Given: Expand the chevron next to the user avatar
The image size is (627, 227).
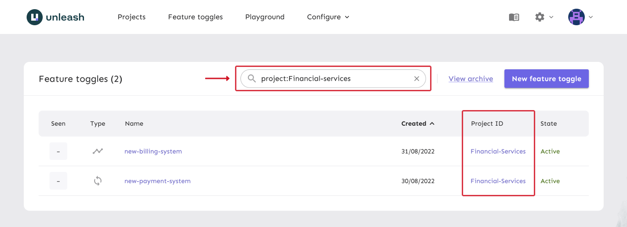Looking at the screenshot, I should point(591,17).
